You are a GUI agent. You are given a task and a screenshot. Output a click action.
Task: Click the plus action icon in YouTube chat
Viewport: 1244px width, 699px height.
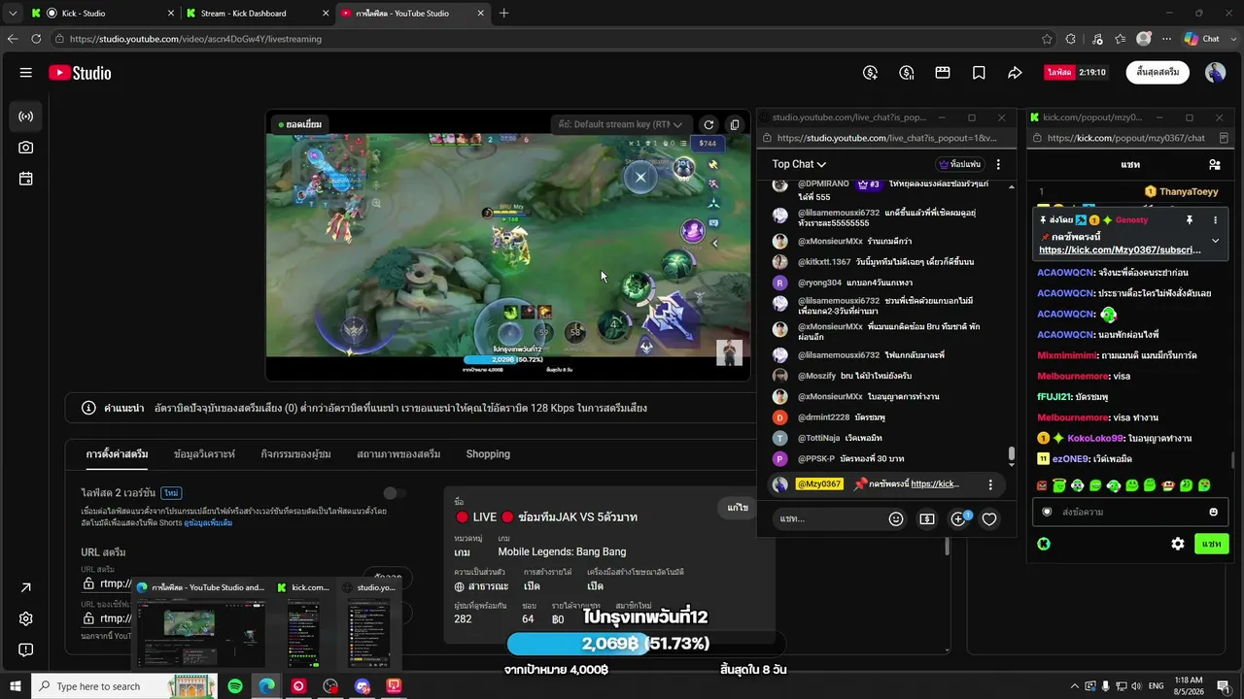click(959, 519)
